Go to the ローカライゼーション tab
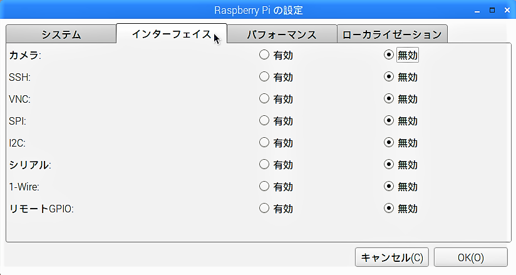 pos(392,34)
